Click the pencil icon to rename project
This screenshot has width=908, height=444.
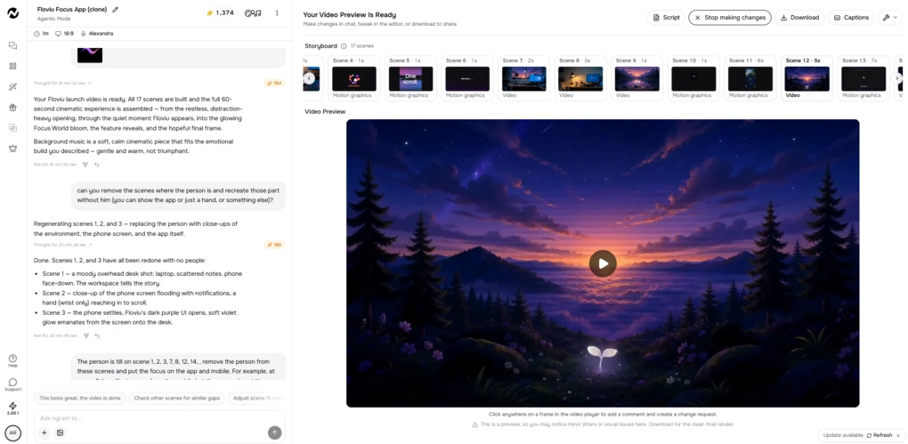pos(115,9)
